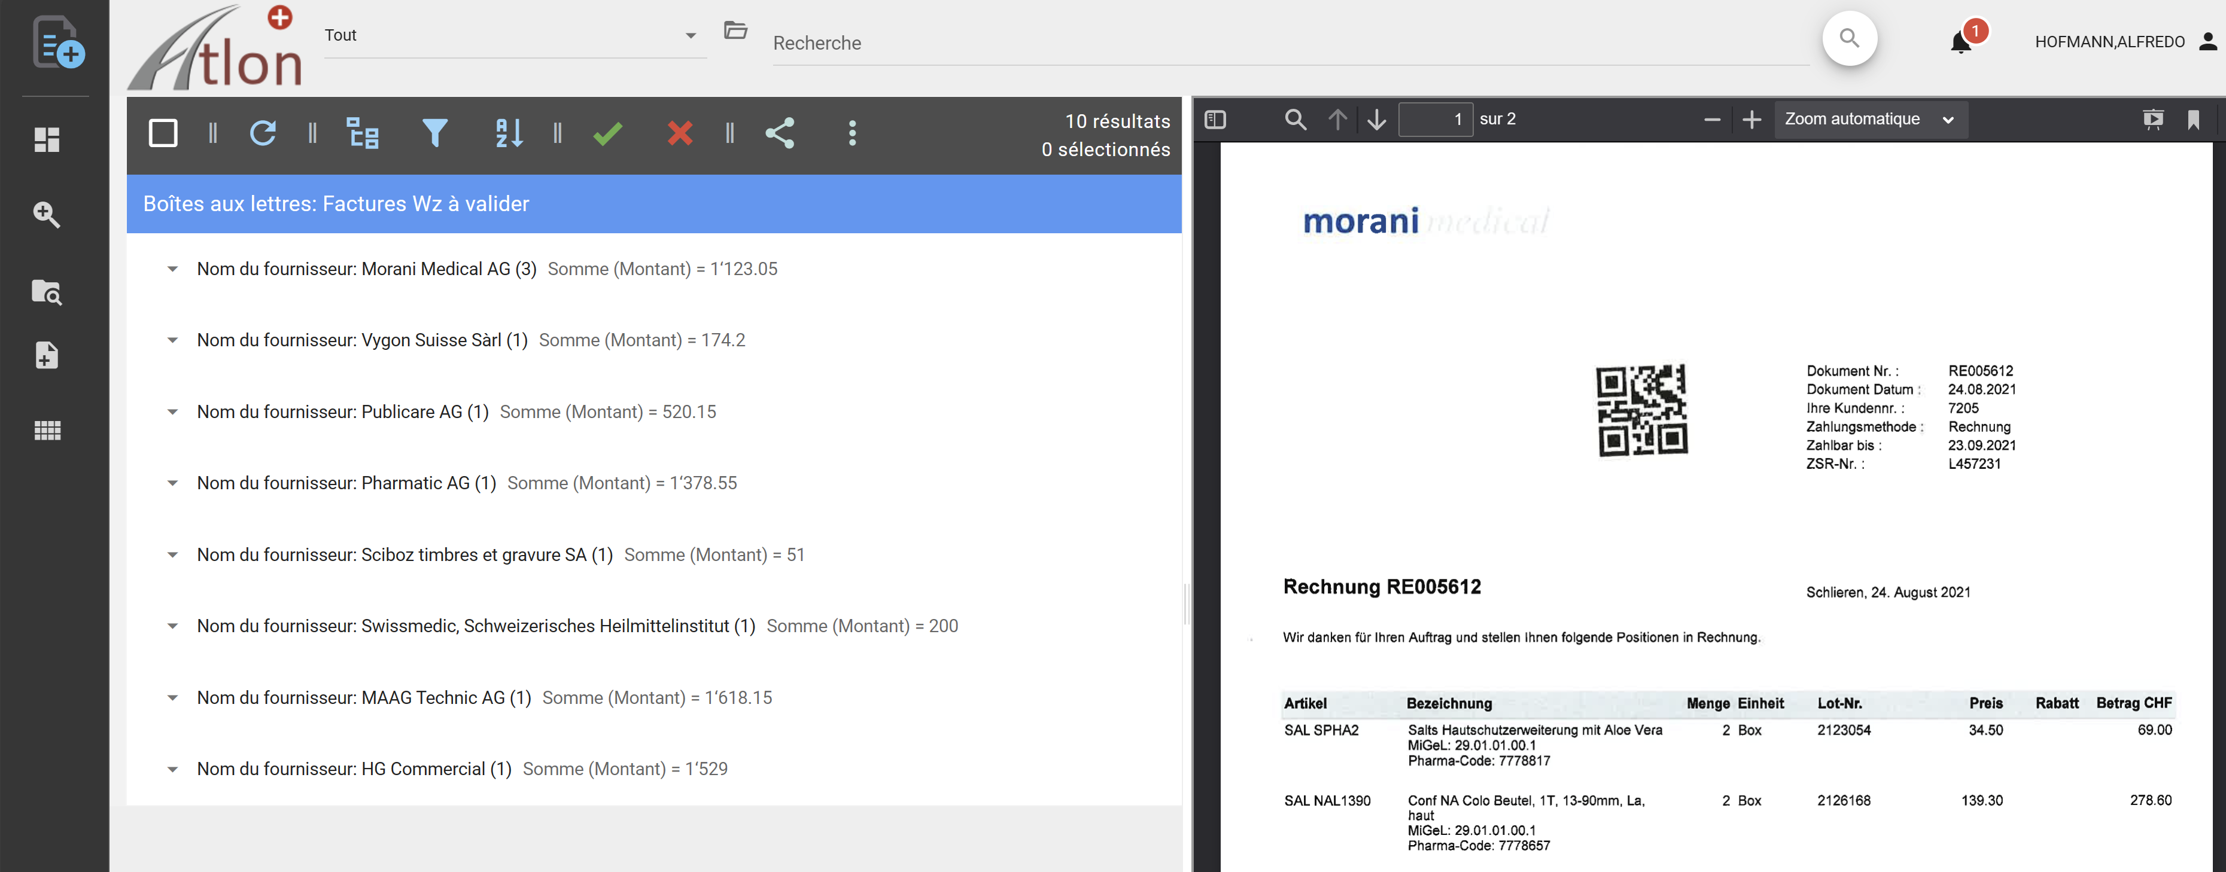This screenshot has height=872, width=2226.
Task: Click 'Somme (Montant) = 174.2' text
Action: 641,340
